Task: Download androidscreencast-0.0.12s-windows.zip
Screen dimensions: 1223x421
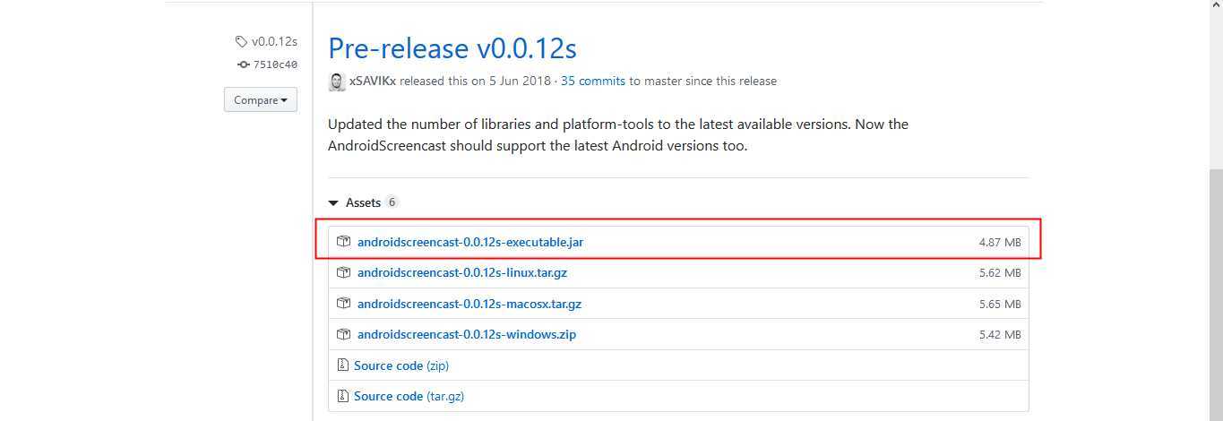Action: point(467,334)
